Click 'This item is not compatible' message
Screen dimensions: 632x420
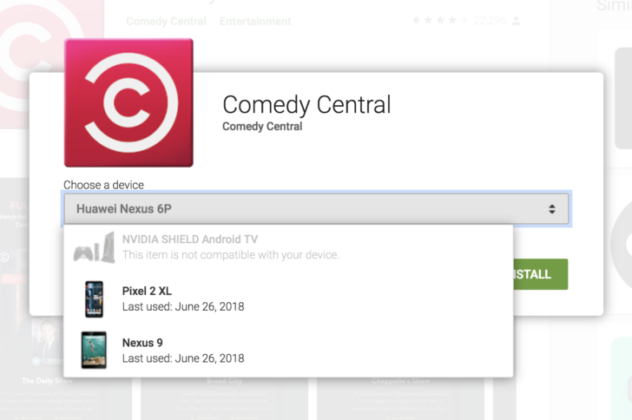(x=231, y=255)
